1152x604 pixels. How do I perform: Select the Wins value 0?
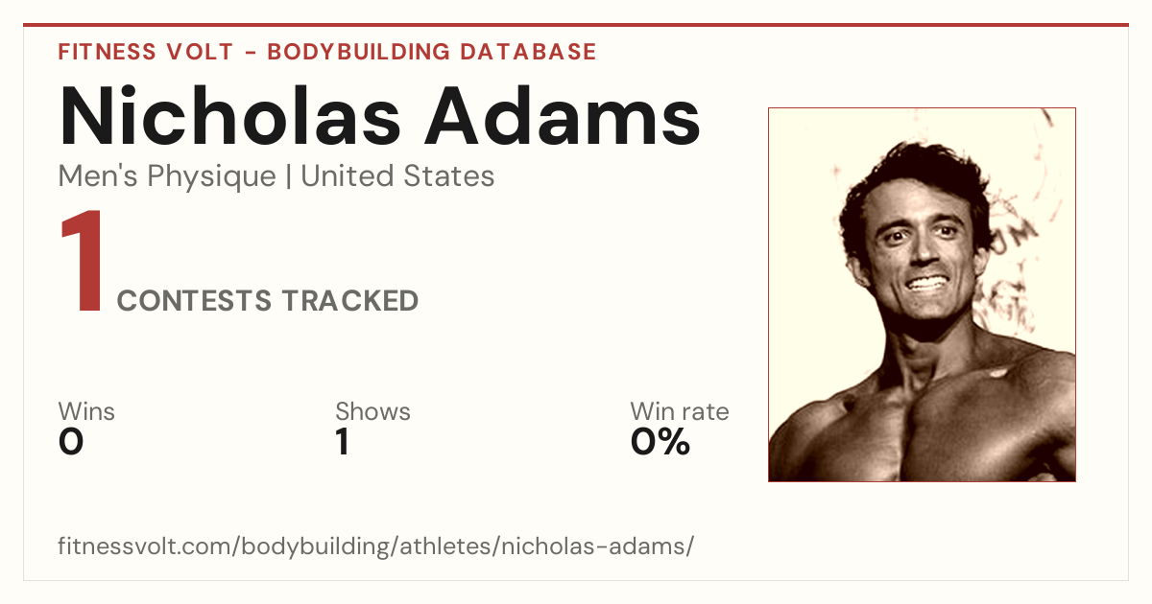point(71,443)
